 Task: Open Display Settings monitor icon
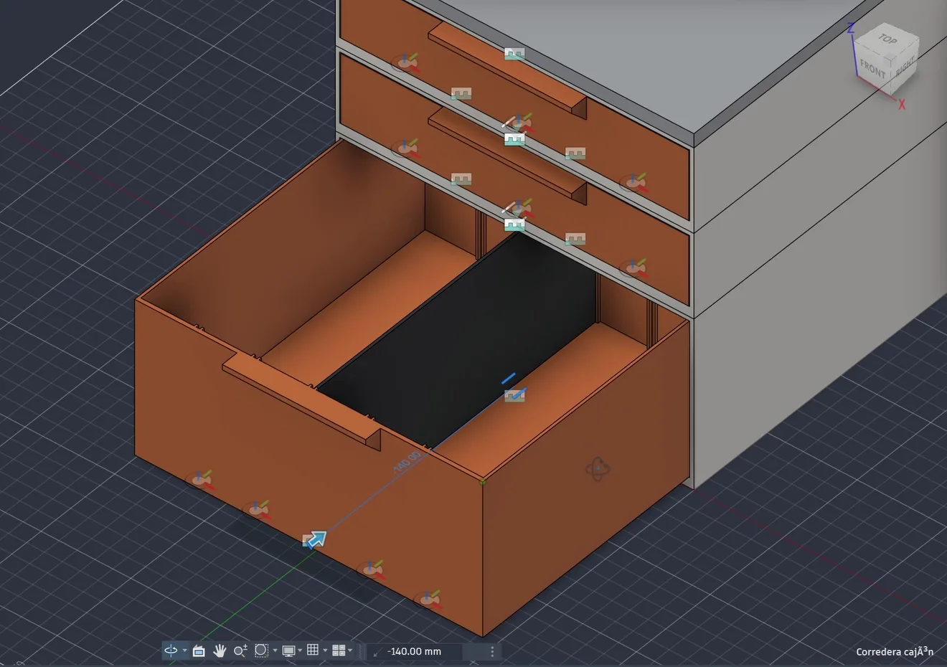(x=288, y=651)
